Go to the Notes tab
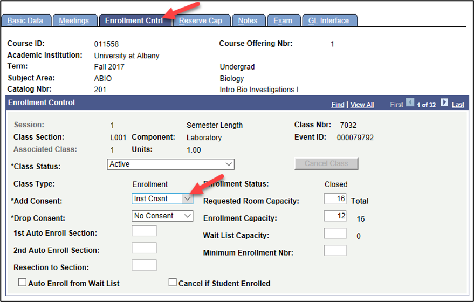 point(248,20)
